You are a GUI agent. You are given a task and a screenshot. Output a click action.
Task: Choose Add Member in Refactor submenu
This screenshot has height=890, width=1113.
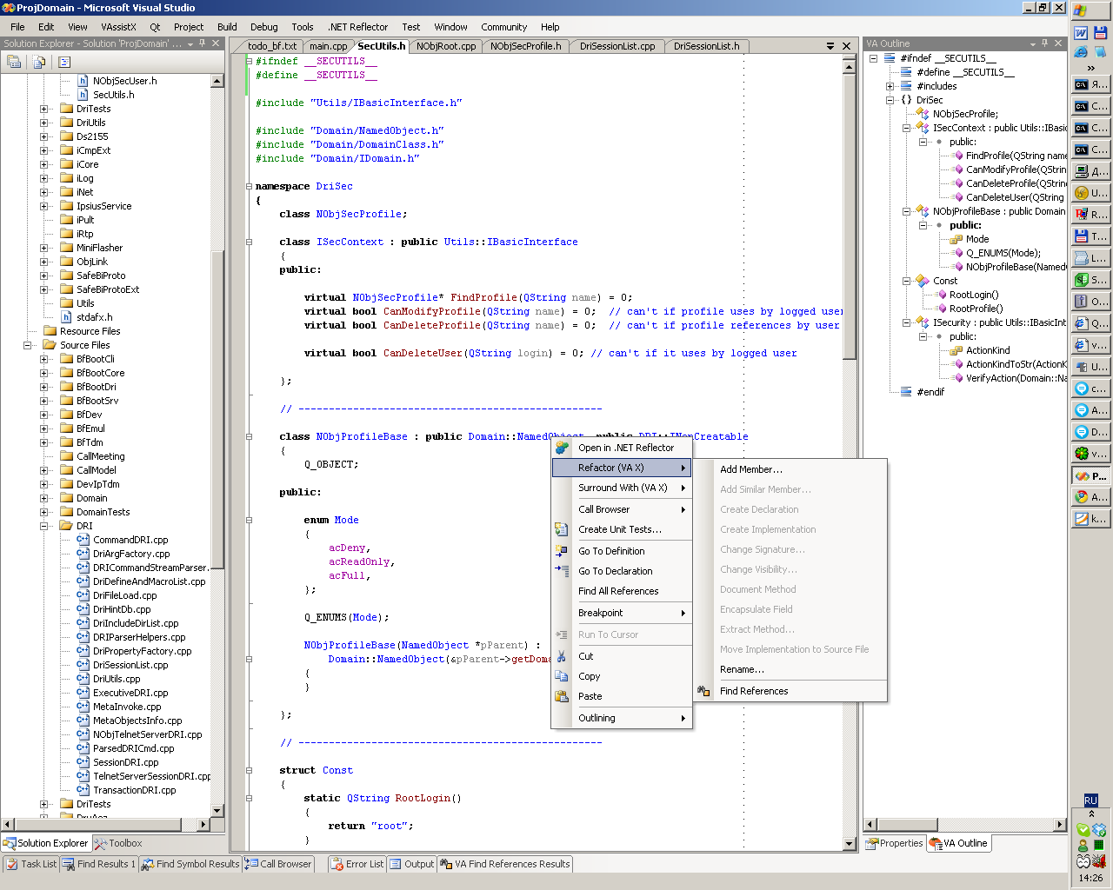pyautogui.click(x=751, y=469)
